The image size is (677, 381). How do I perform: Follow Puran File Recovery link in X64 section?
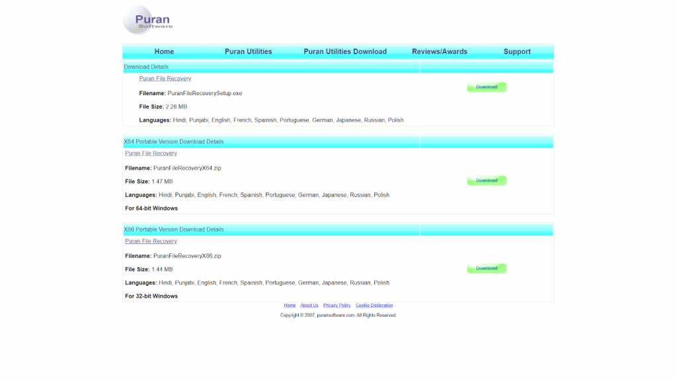pos(151,153)
